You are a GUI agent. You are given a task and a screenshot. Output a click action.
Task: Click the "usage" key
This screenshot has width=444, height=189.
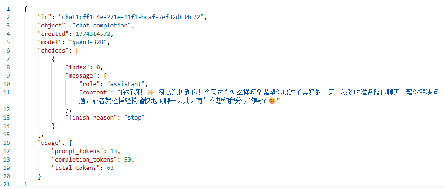pos(49,143)
